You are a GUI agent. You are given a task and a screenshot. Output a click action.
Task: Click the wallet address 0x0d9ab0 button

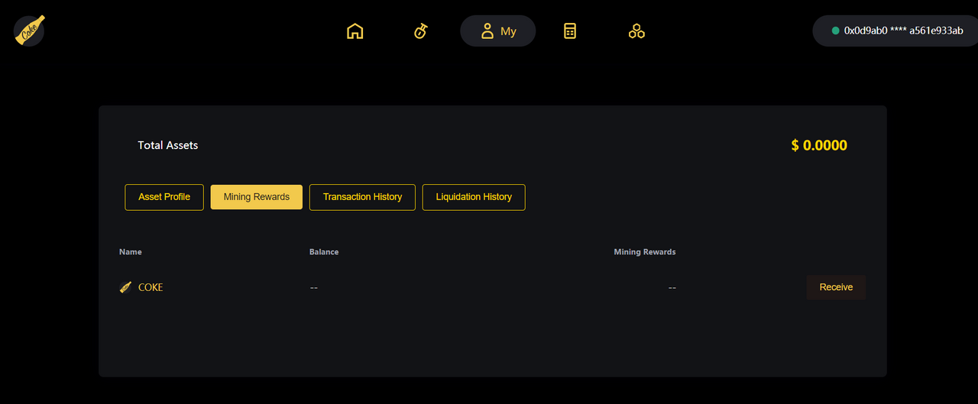(x=895, y=31)
